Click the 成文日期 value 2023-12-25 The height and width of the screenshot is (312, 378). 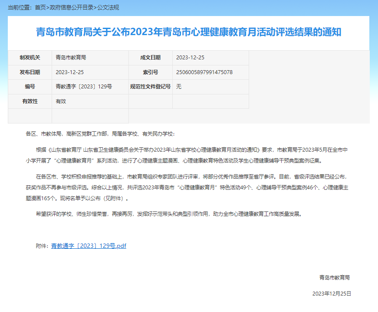coord(190,58)
